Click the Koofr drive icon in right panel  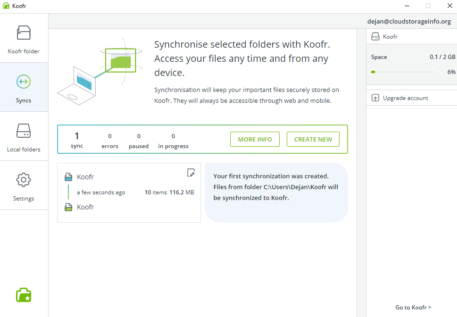point(376,36)
